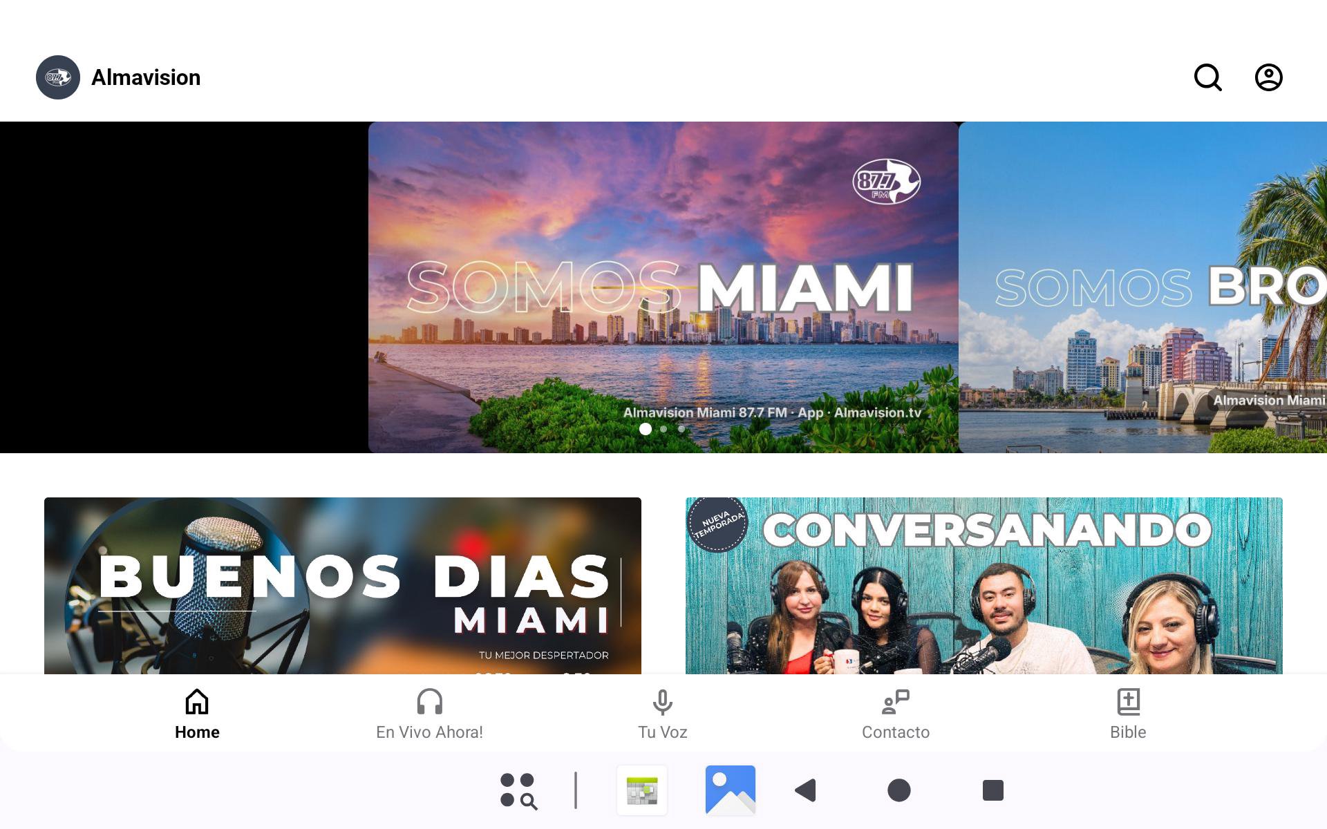Open the search magnifier icon
Image resolution: width=1327 pixels, height=829 pixels.
point(1207,77)
